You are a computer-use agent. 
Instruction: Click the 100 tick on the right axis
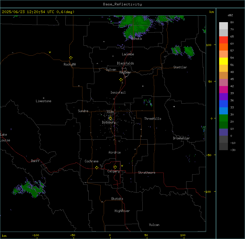coord(209,45)
